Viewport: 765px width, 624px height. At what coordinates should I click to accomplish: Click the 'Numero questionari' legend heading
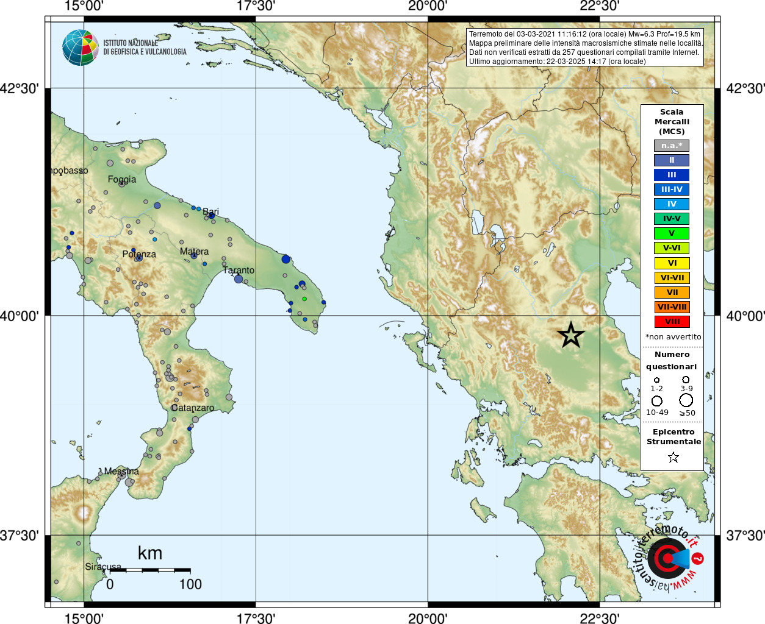point(672,360)
